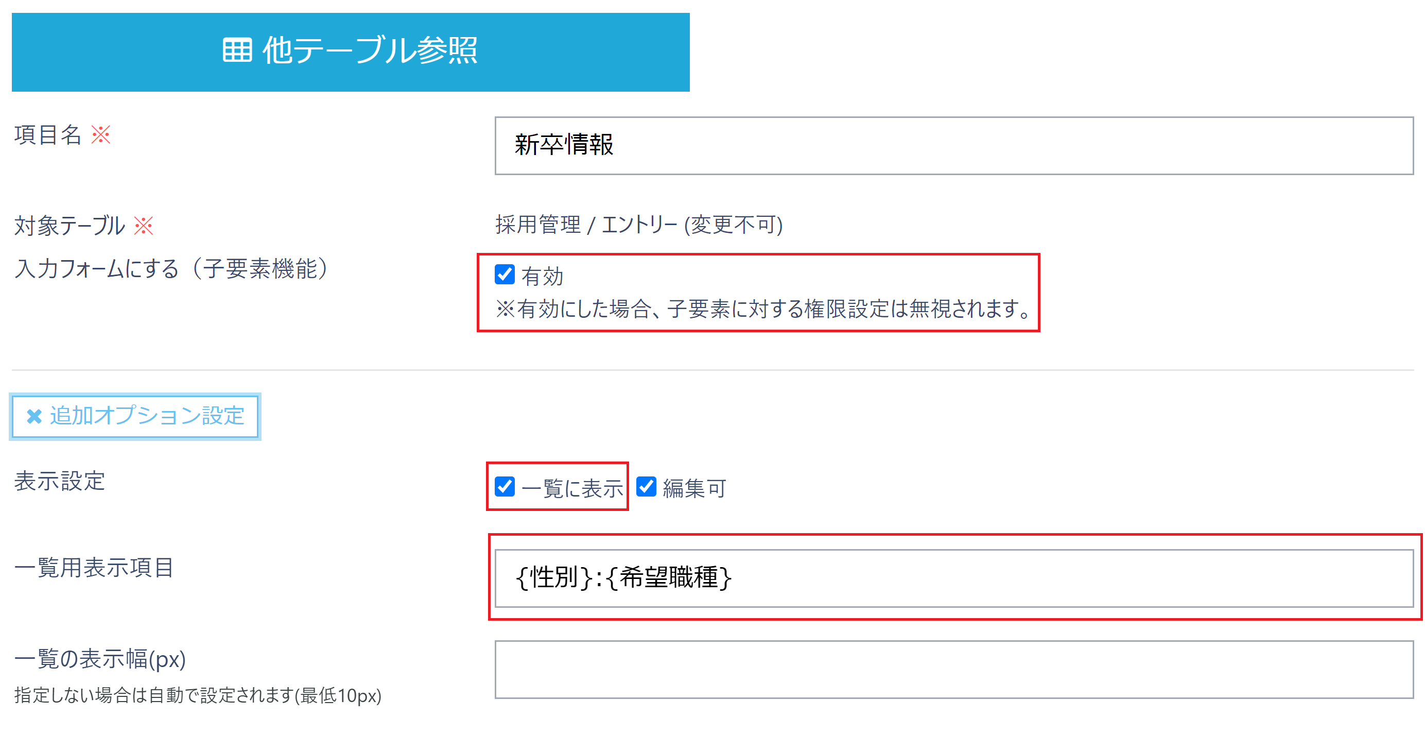Uncheck the 一覧に表示 checkbox

coord(505,487)
